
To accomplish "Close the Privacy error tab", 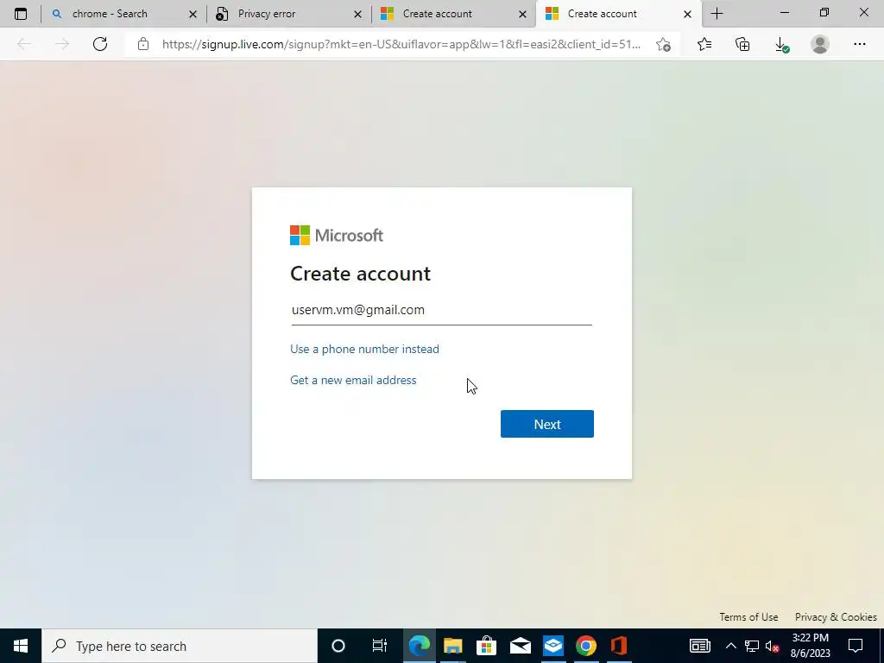I will pyautogui.click(x=357, y=14).
